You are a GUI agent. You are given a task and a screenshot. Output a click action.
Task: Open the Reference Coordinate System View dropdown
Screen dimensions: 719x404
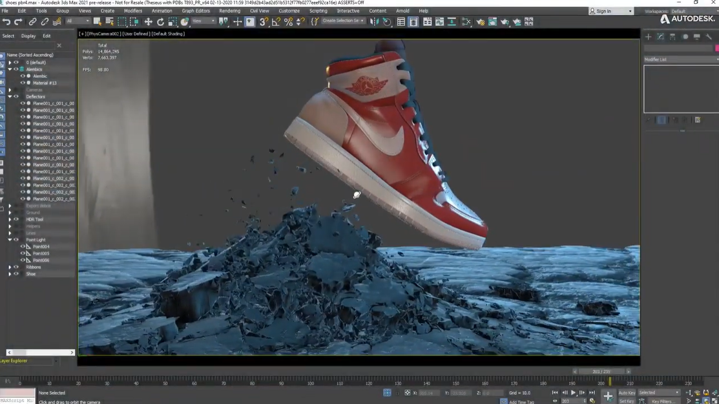pyautogui.click(x=203, y=21)
